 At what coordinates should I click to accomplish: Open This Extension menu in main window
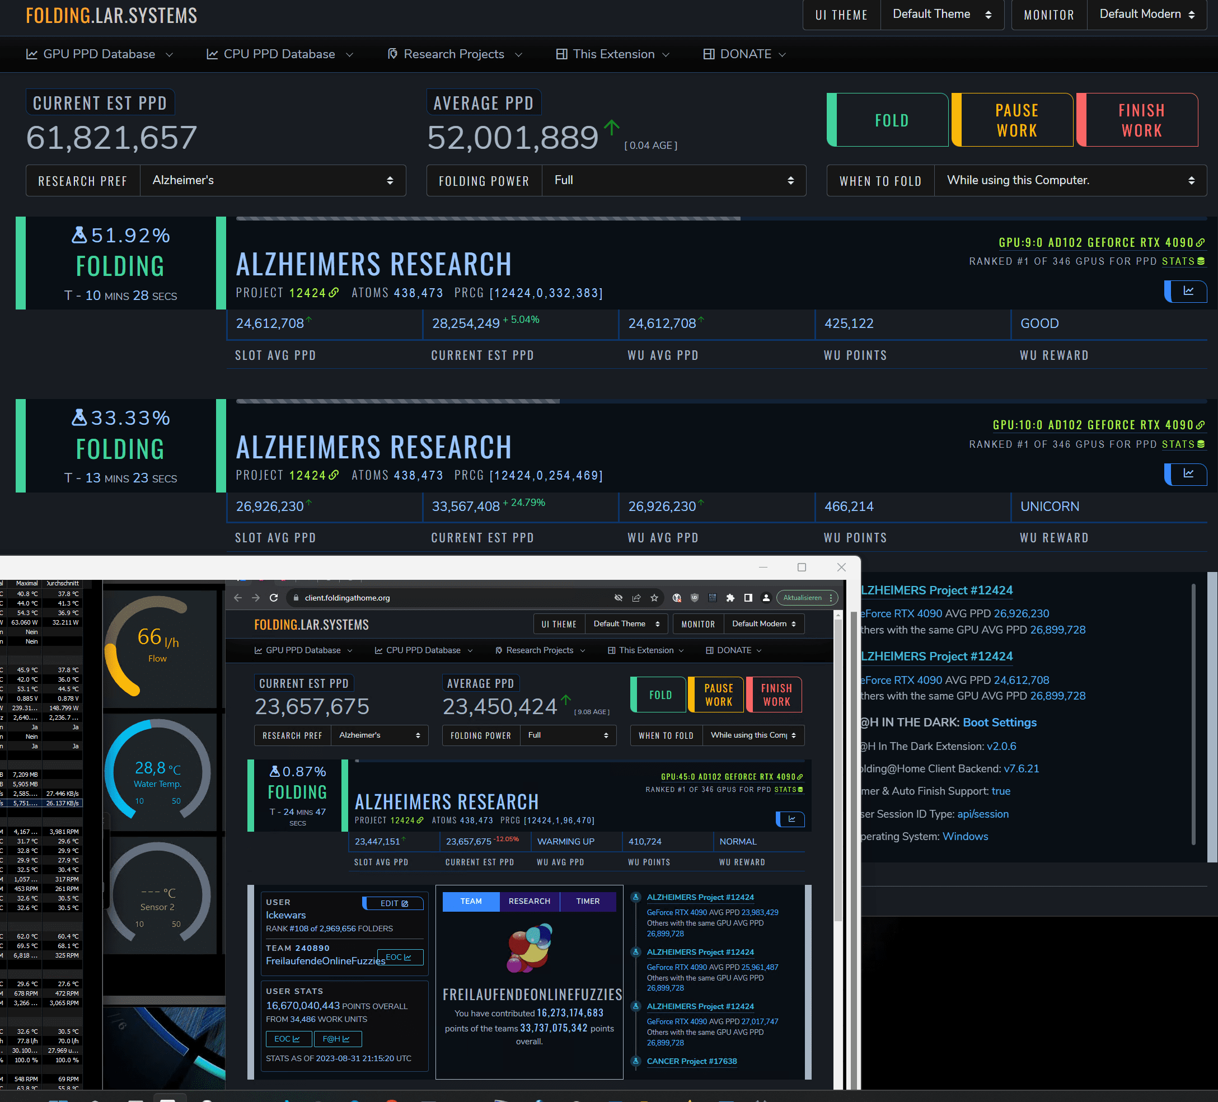[x=612, y=54]
